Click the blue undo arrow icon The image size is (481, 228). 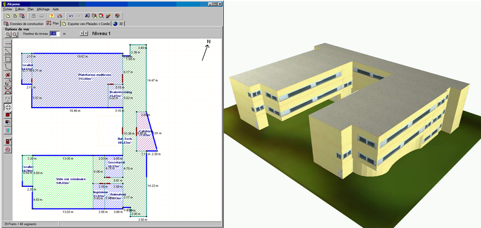point(71,16)
